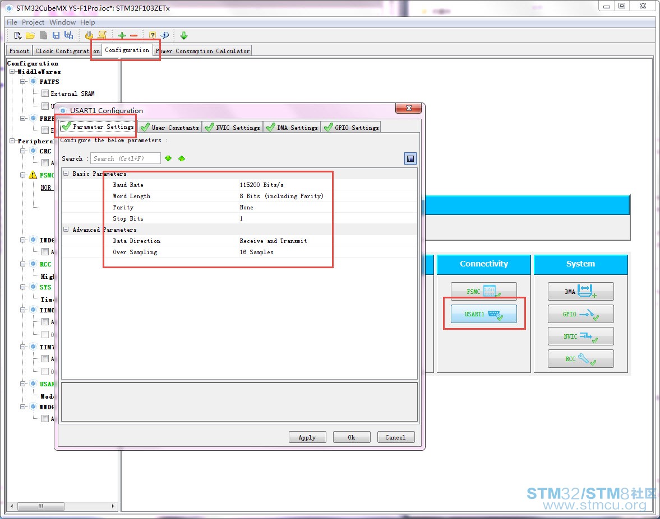Jump to next search result arrow

168,158
